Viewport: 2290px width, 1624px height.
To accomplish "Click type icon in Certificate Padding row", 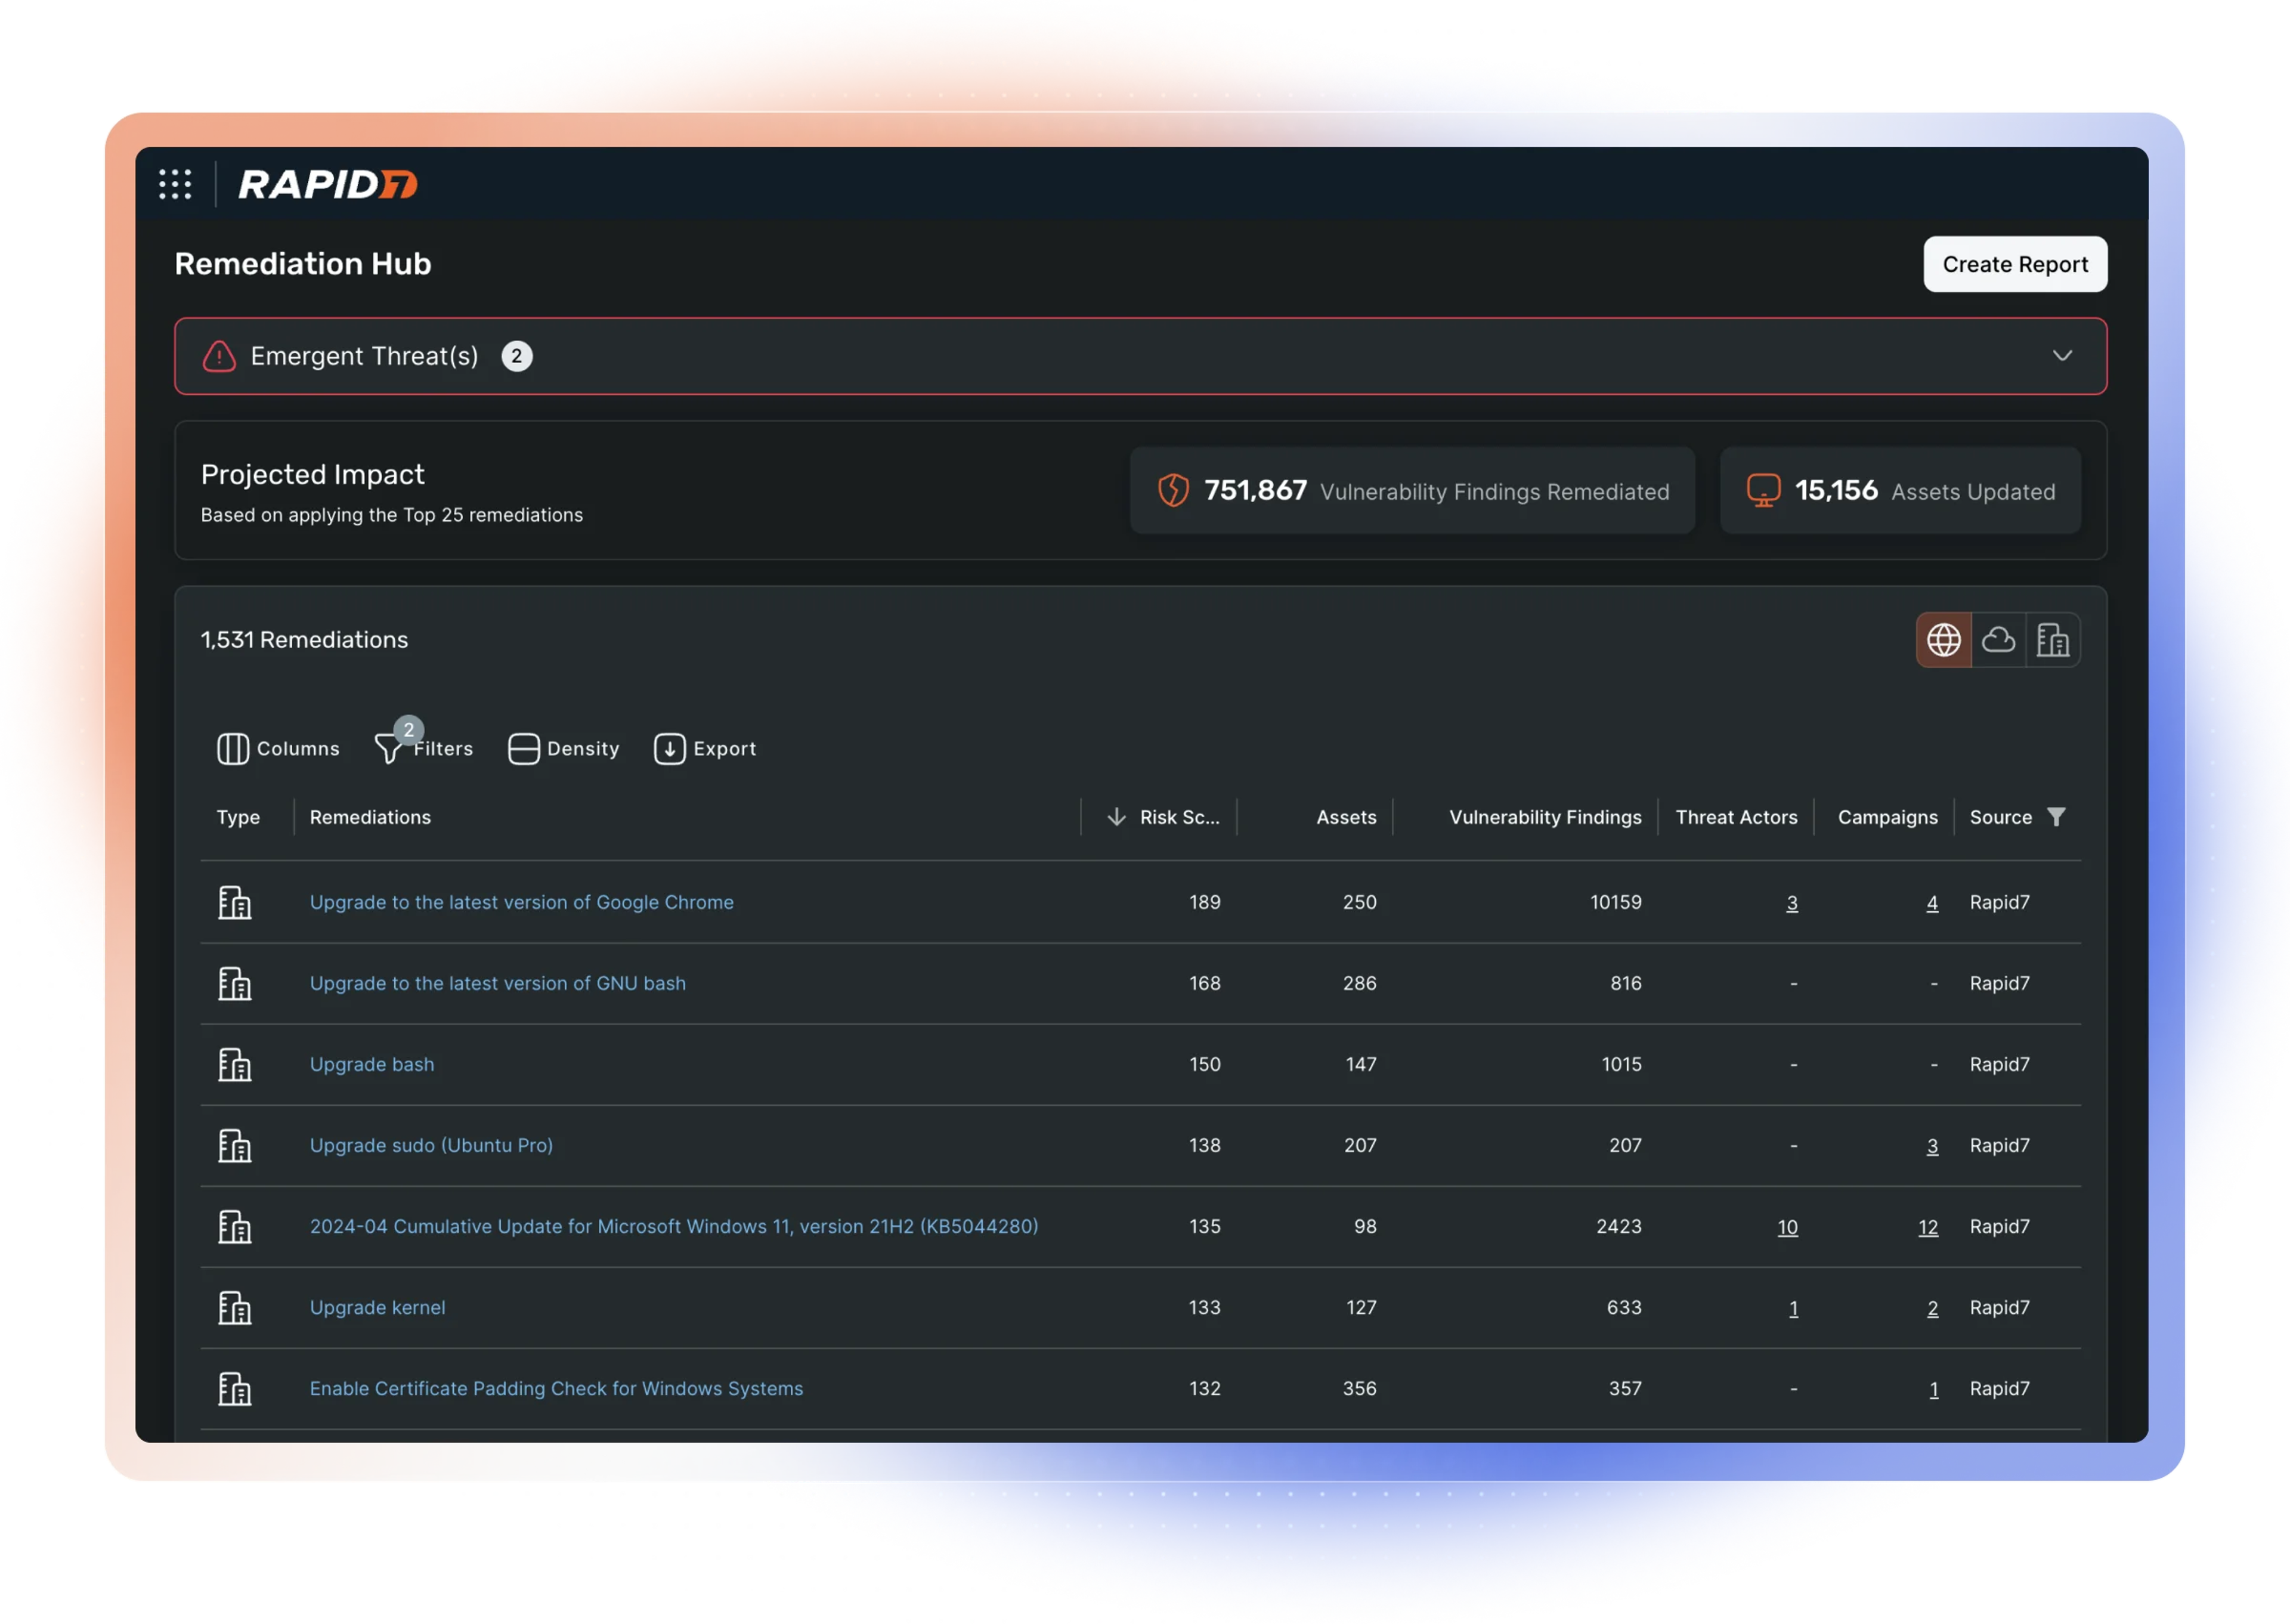I will tap(235, 1388).
